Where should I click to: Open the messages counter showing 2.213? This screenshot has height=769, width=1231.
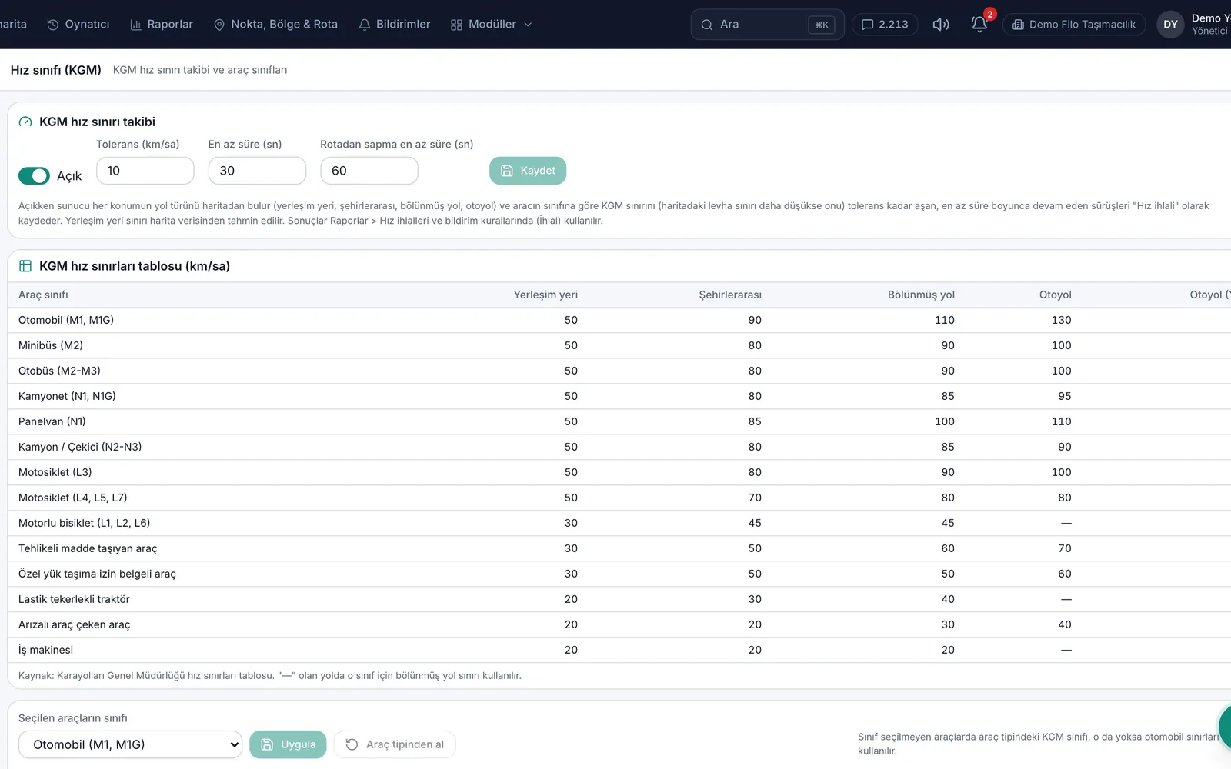click(x=885, y=25)
